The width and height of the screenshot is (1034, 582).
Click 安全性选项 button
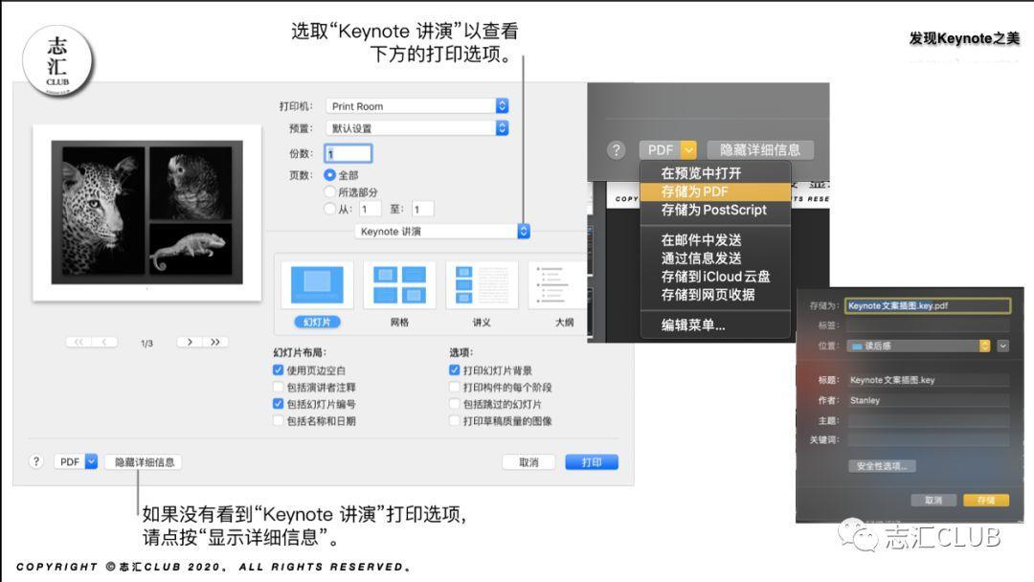[882, 466]
